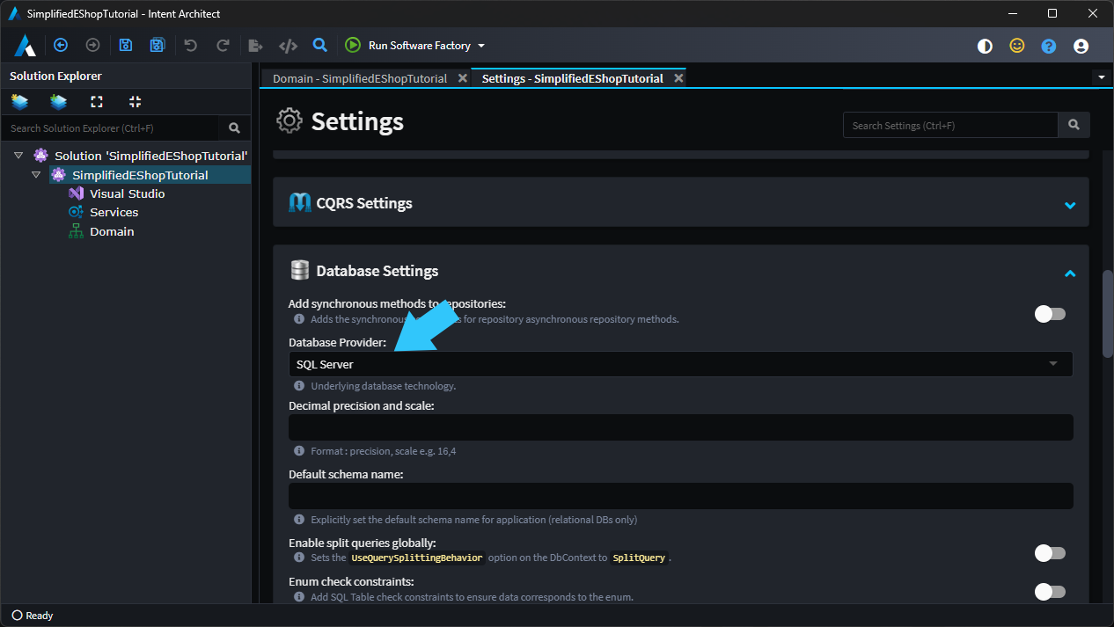Image resolution: width=1114 pixels, height=627 pixels.
Task: Click the Intent Architect logo in toolbar
Action: [x=25, y=46]
